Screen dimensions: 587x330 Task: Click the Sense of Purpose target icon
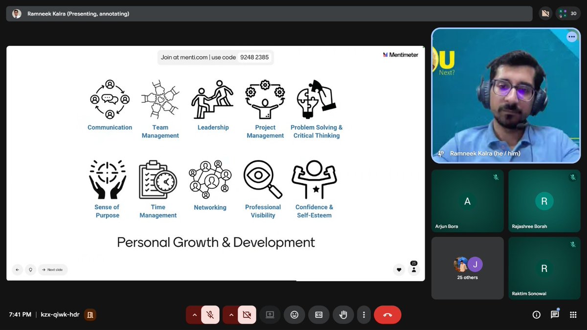107,179
